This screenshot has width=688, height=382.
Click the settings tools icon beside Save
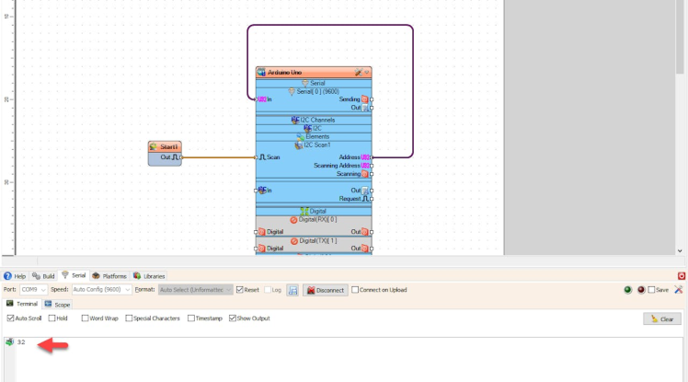[678, 289]
